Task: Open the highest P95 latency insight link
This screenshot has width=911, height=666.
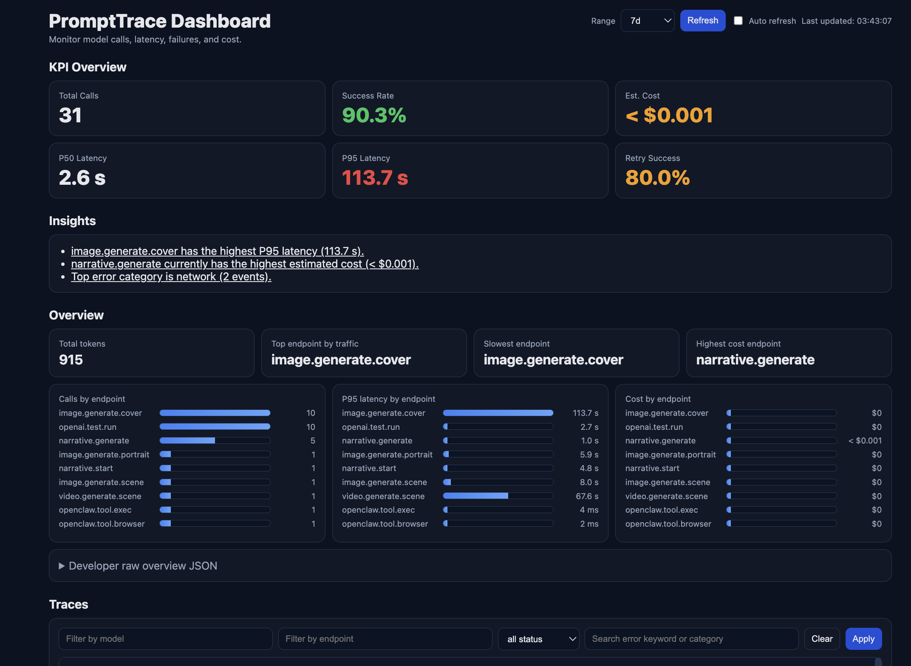Action: [x=217, y=251]
